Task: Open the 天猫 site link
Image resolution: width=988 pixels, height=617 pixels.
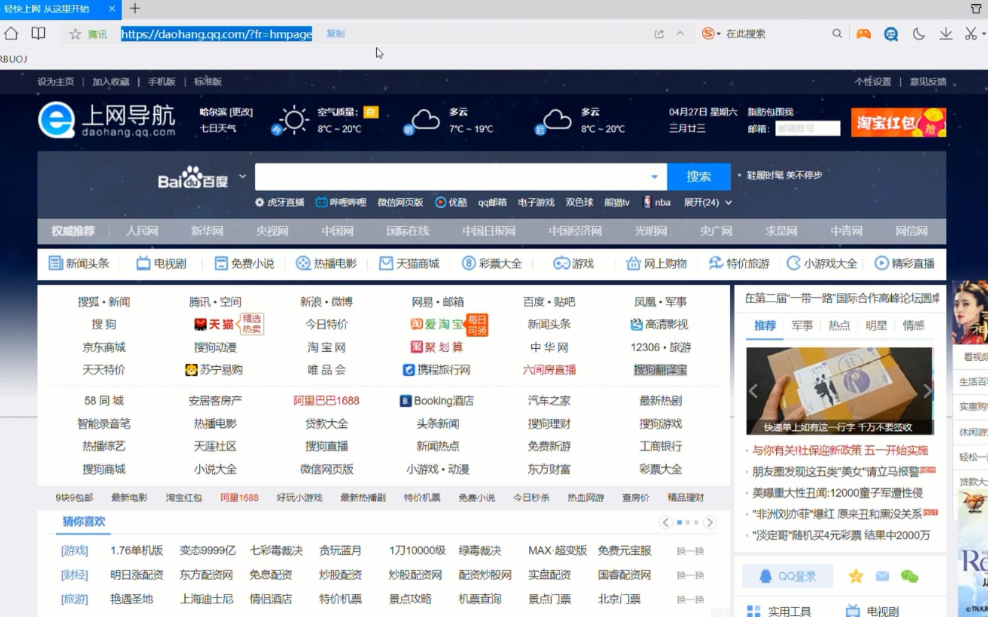Action: tap(214, 325)
